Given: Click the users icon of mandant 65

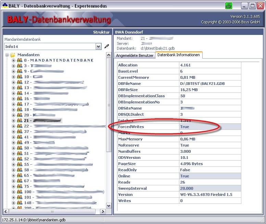Looking at the screenshot, I should click(x=20, y=175).
